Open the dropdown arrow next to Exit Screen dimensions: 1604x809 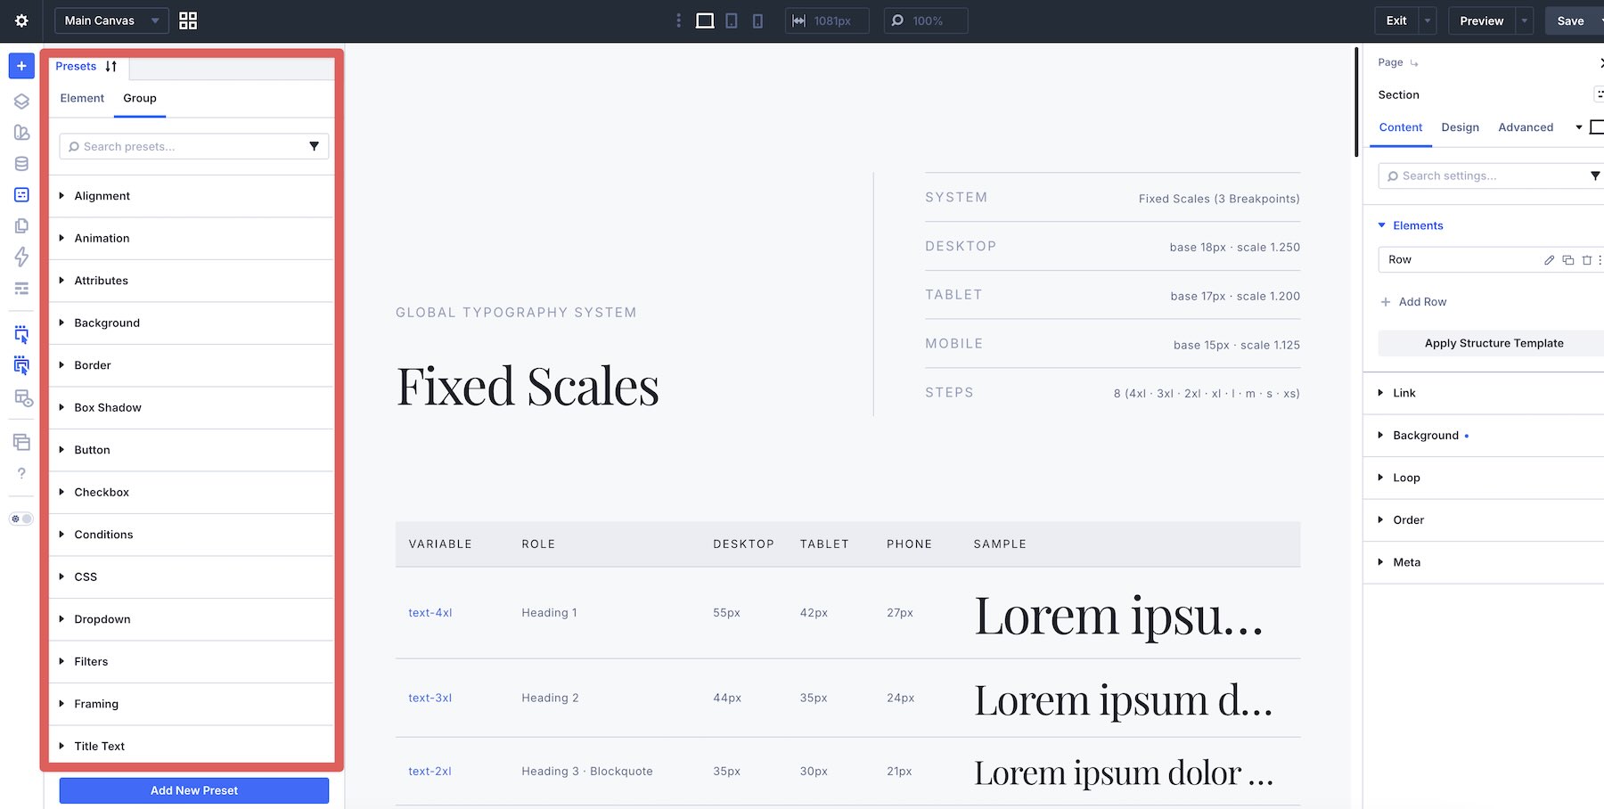pyautogui.click(x=1428, y=20)
